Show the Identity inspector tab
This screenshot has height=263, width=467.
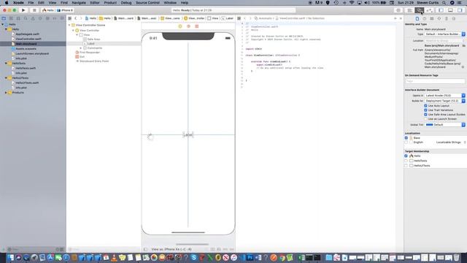[x=432, y=18]
